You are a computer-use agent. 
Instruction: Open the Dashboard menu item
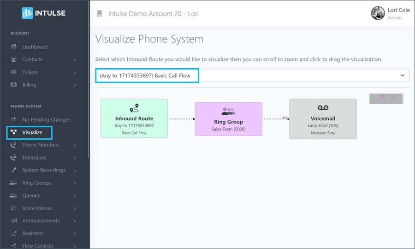[x=35, y=47]
